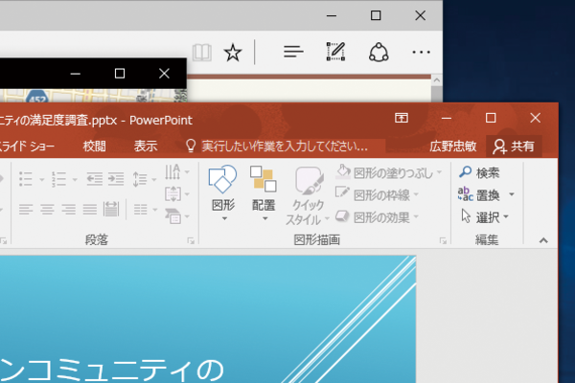Switch to 校閲 review tab

pos(94,146)
